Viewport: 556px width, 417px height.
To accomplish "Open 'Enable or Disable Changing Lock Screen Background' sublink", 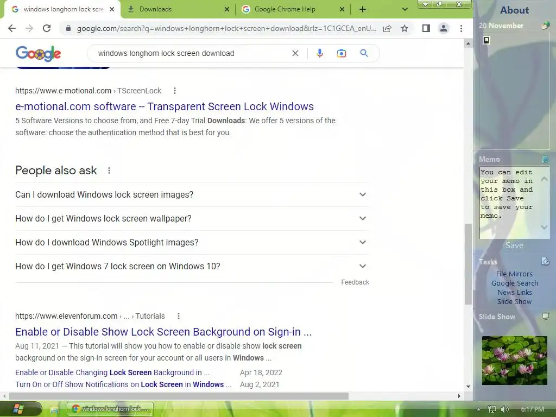I will point(112,372).
